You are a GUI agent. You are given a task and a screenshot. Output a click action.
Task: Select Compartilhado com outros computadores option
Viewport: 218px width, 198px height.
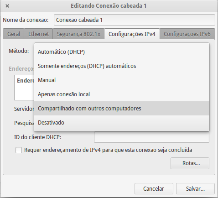(122, 109)
